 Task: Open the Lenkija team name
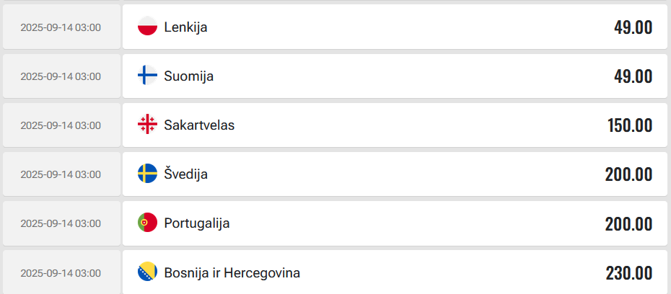coord(185,27)
